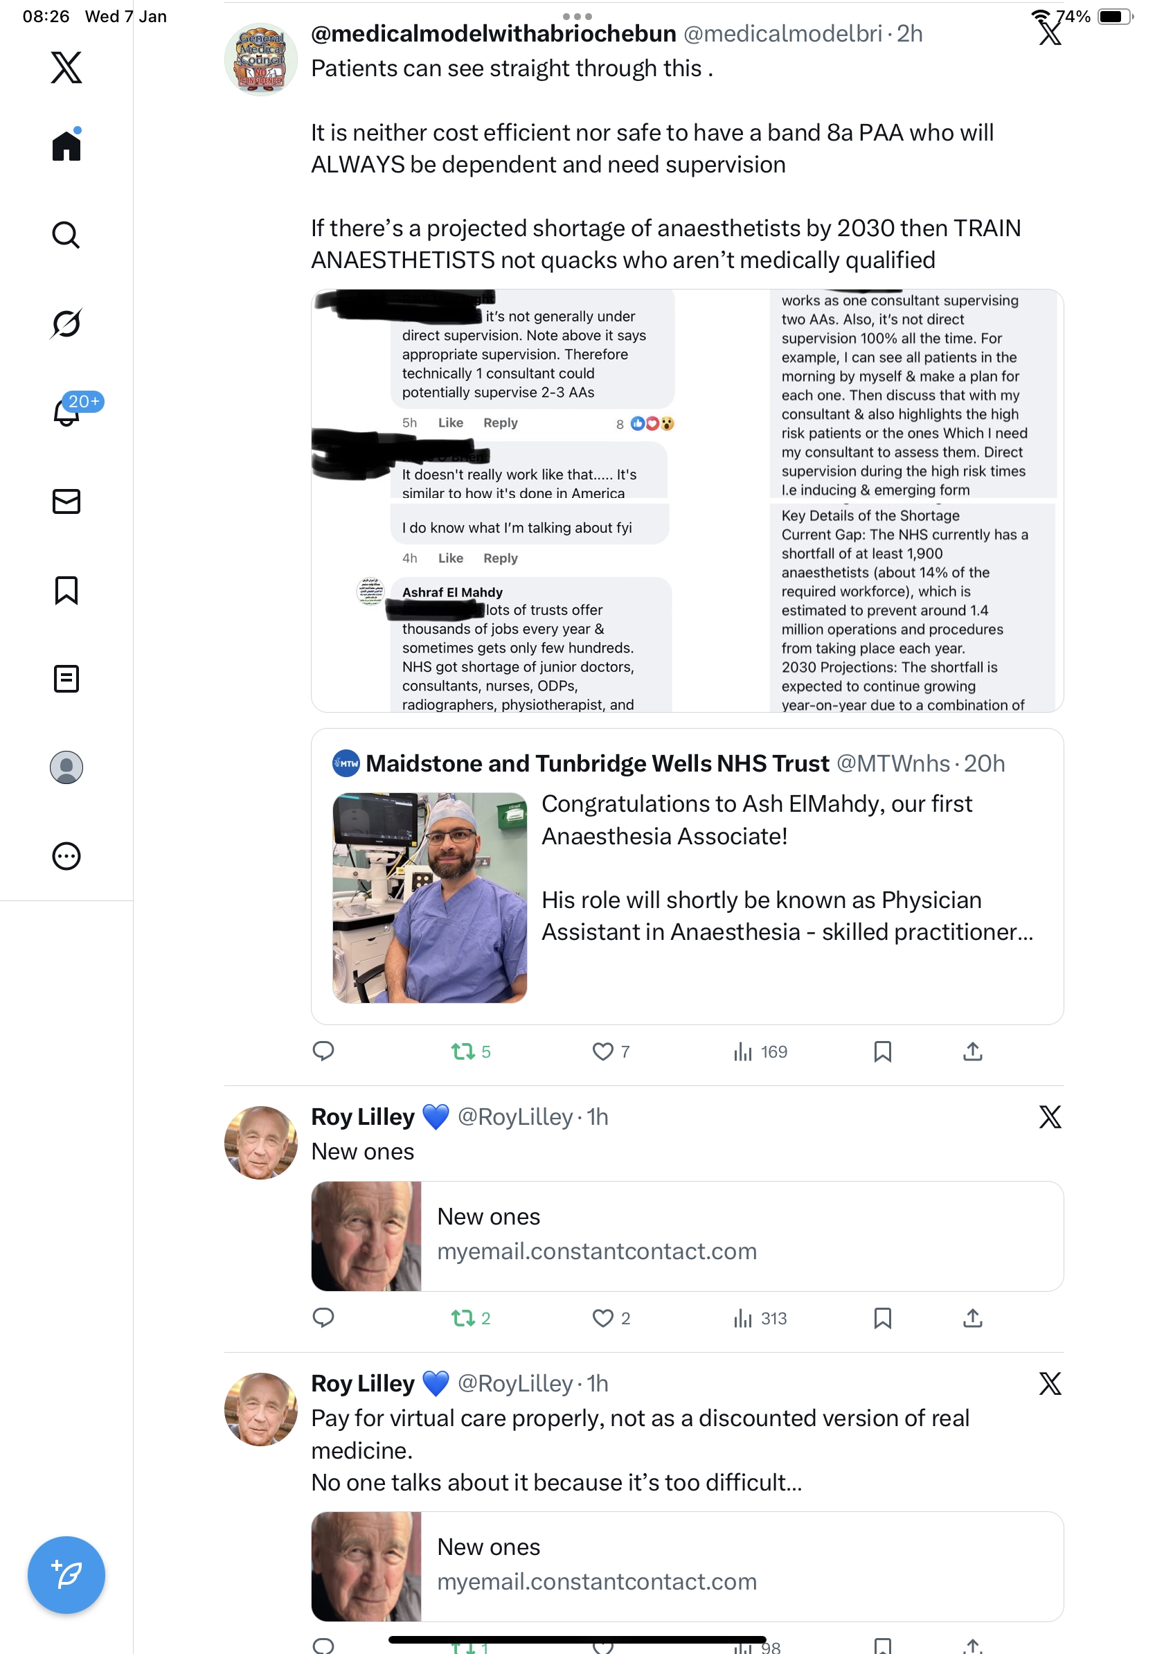The width and height of the screenshot is (1155, 1654).
Task: Open the Search icon in sidebar
Action: pyautogui.click(x=66, y=235)
